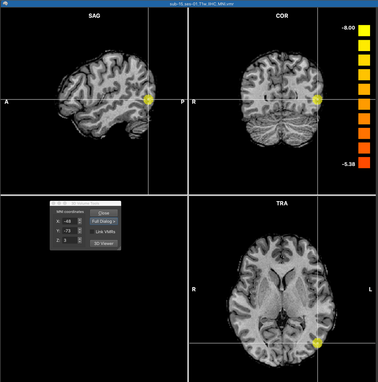Launch the 3D Viewer
The image size is (378, 382).
click(104, 243)
